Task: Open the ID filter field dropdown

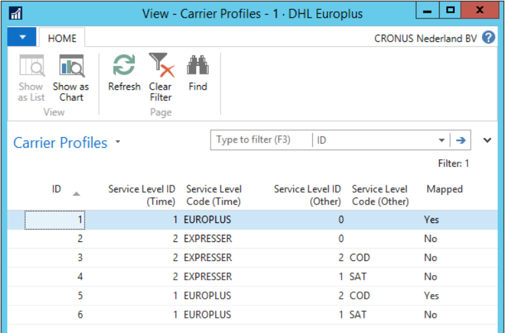Action: click(442, 140)
